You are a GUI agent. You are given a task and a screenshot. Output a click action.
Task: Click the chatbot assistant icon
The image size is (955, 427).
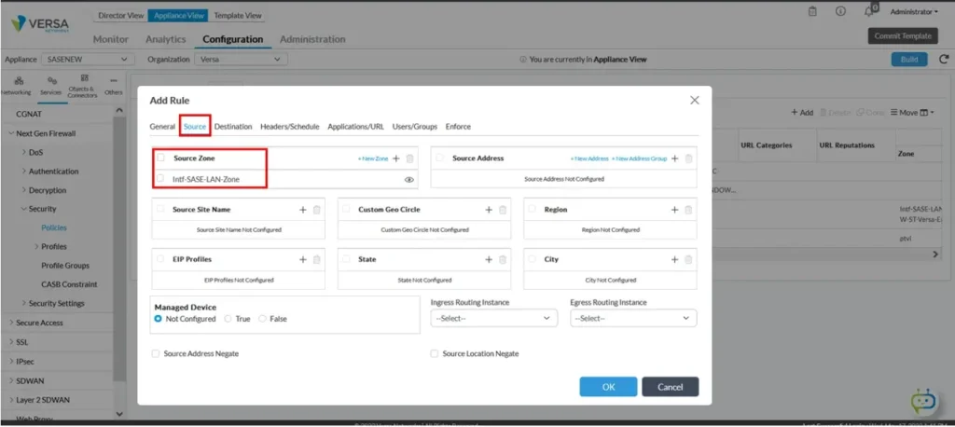pyautogui.click(x=922, y=400)
